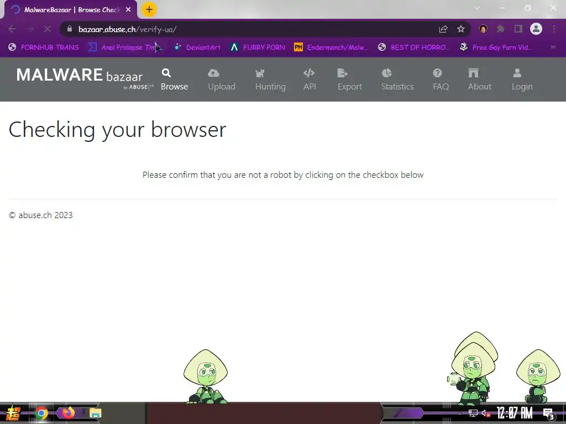Viewport: 566px width, 424px height.
Task: Open the FAQ page
Action: 441,79
